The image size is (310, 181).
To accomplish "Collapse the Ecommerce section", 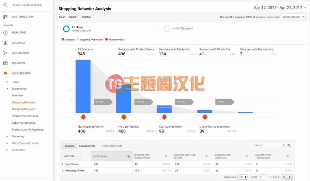I will point(7,89).
